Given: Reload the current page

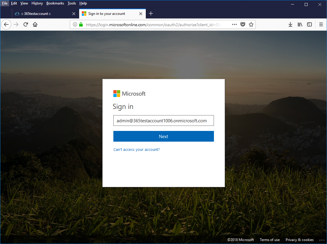Looking at the screenshot, I should point(26,25).
